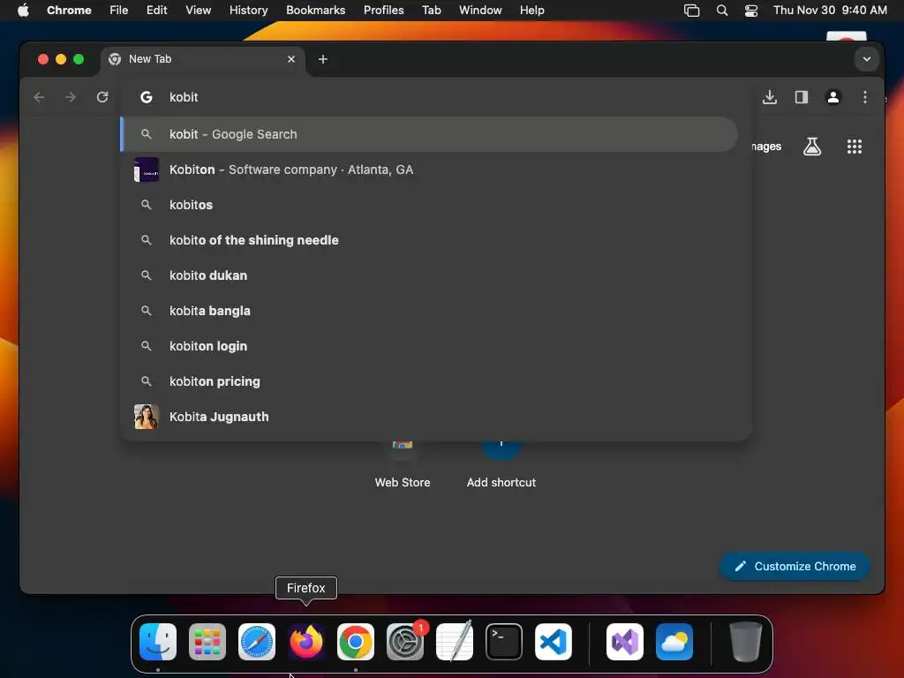Open the Chrome profile avatar icon
Screen dimensions: 904x678
tap(832, 97)
